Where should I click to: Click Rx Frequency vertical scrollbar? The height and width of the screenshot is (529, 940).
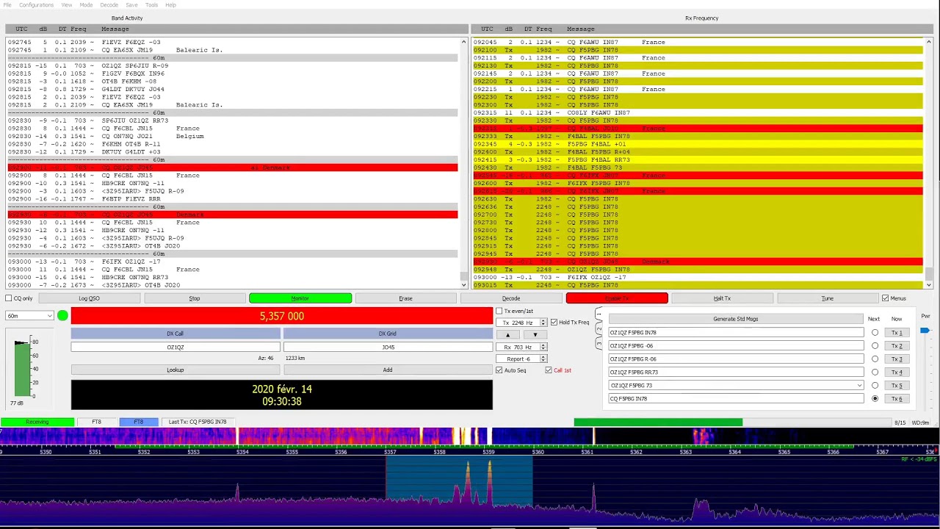click(929, 163)
